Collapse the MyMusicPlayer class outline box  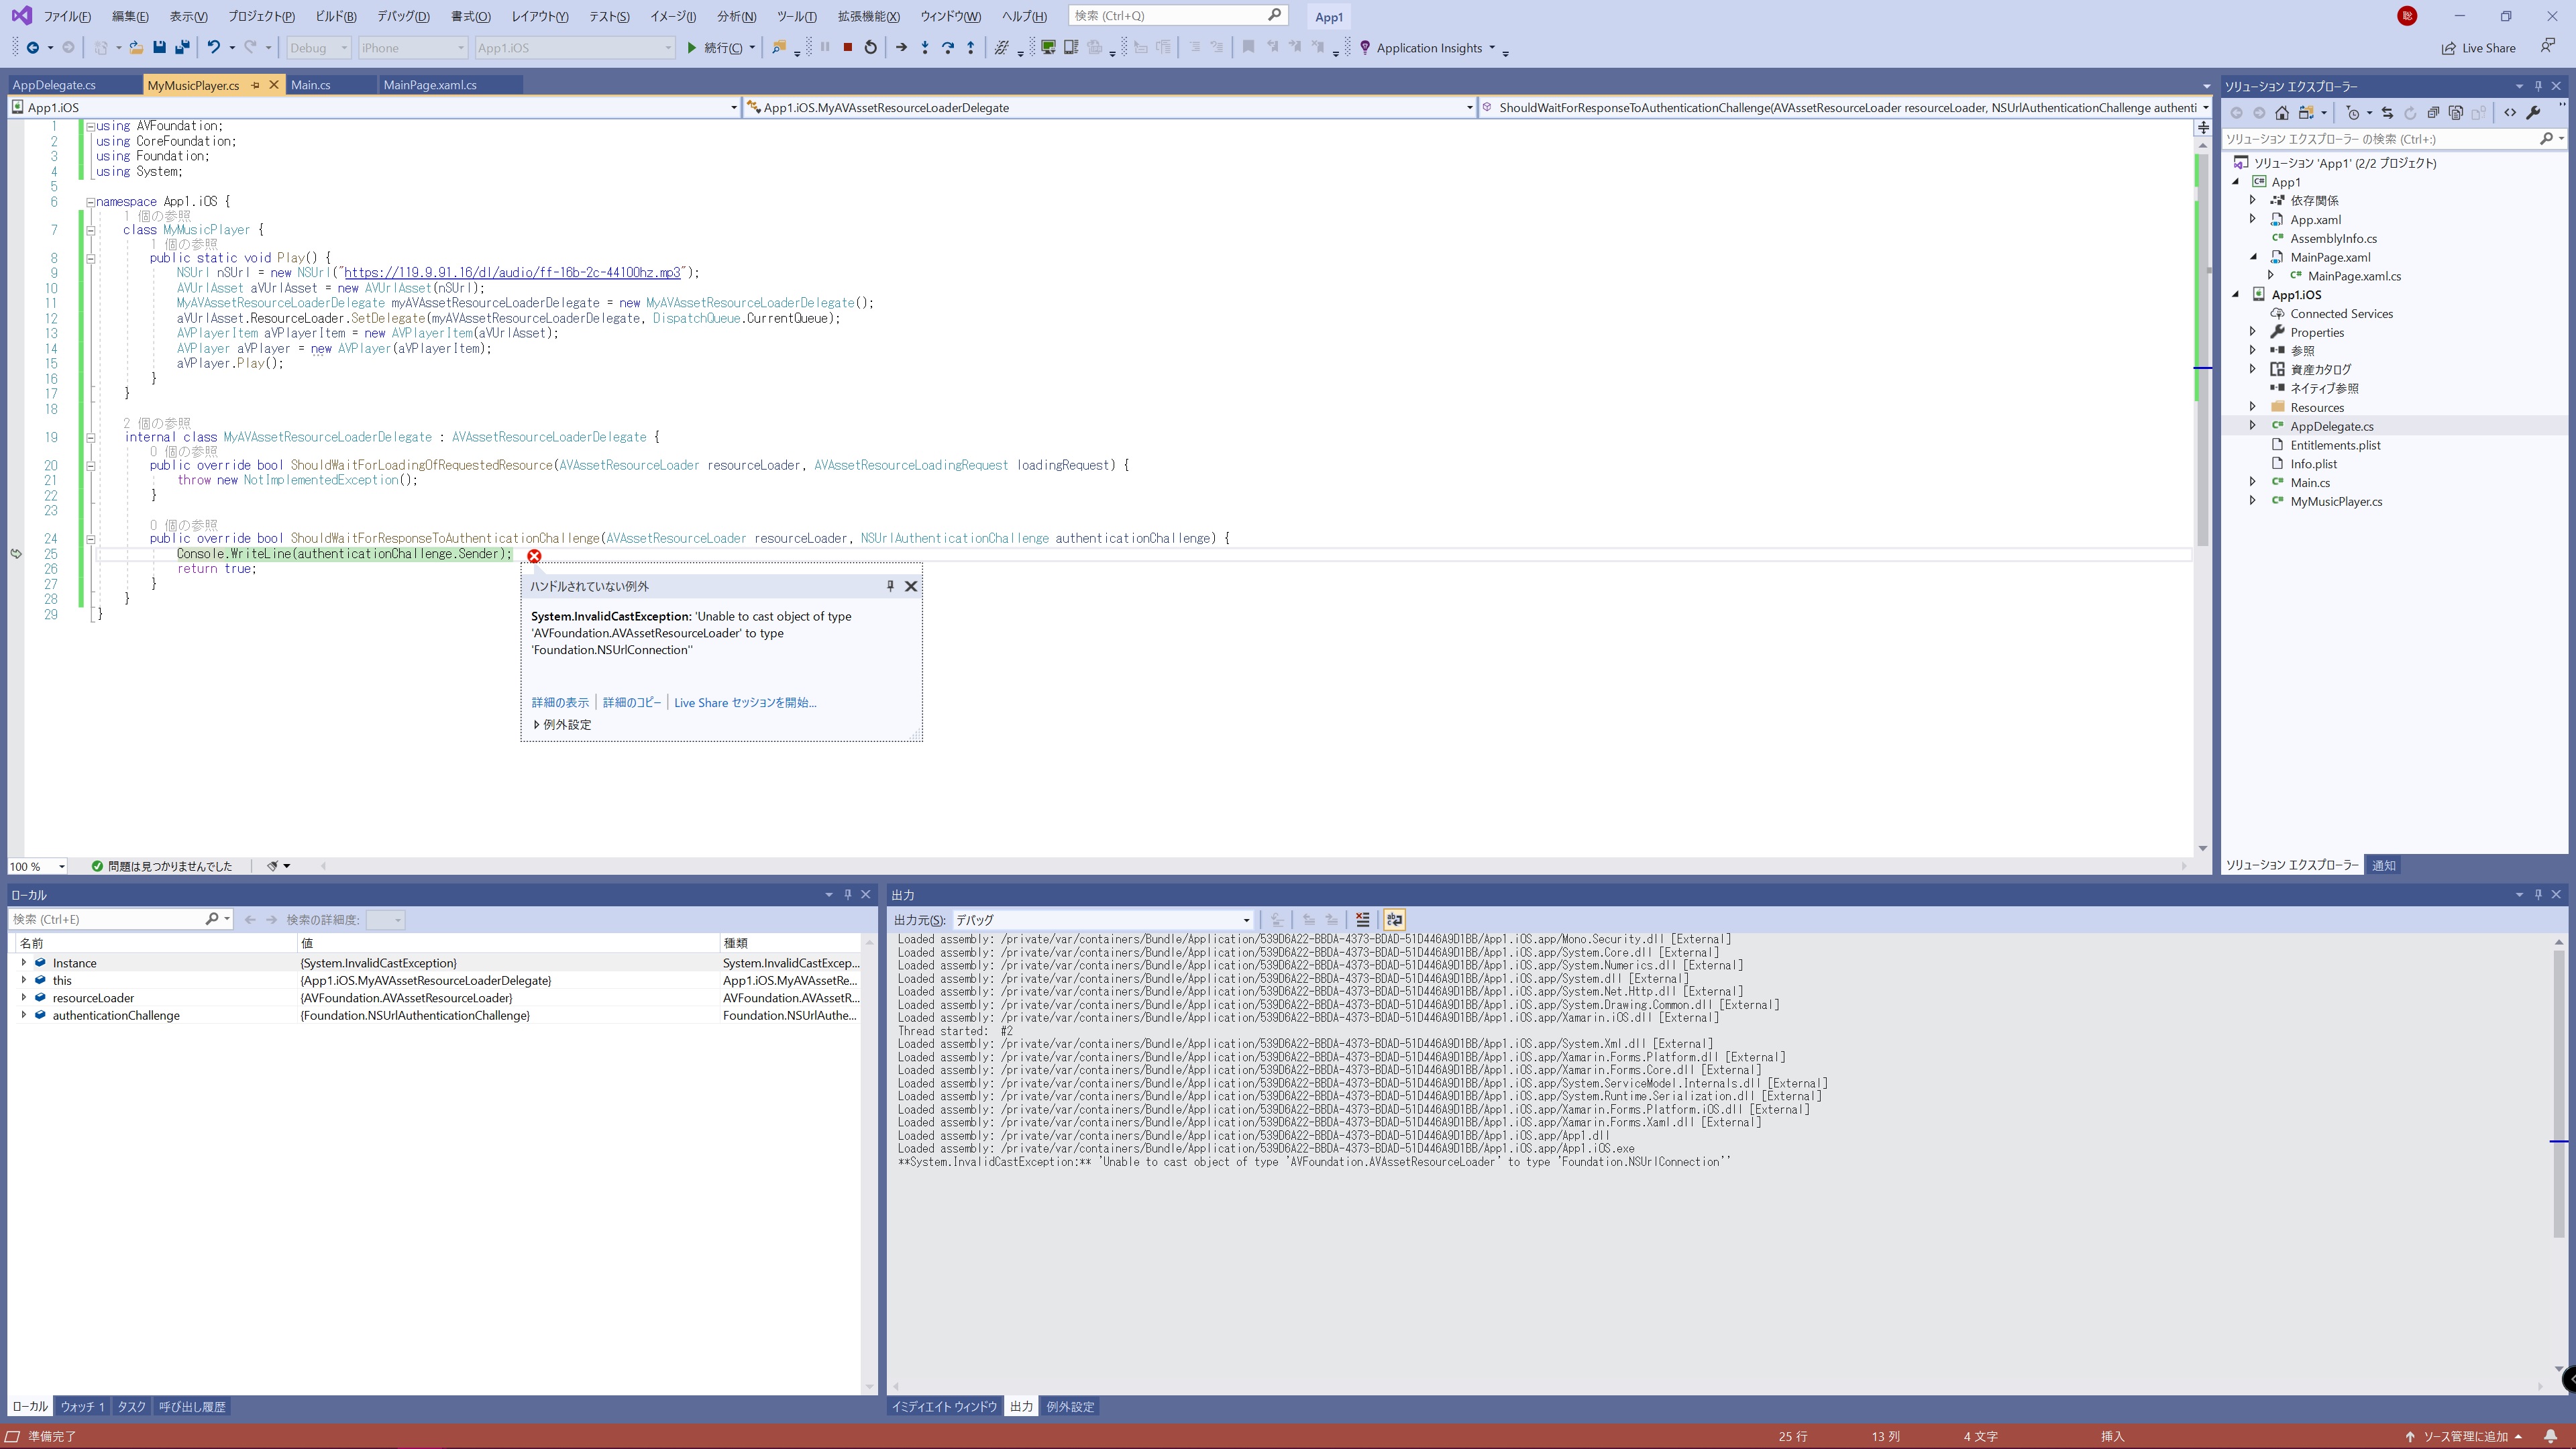pos(90,230)
